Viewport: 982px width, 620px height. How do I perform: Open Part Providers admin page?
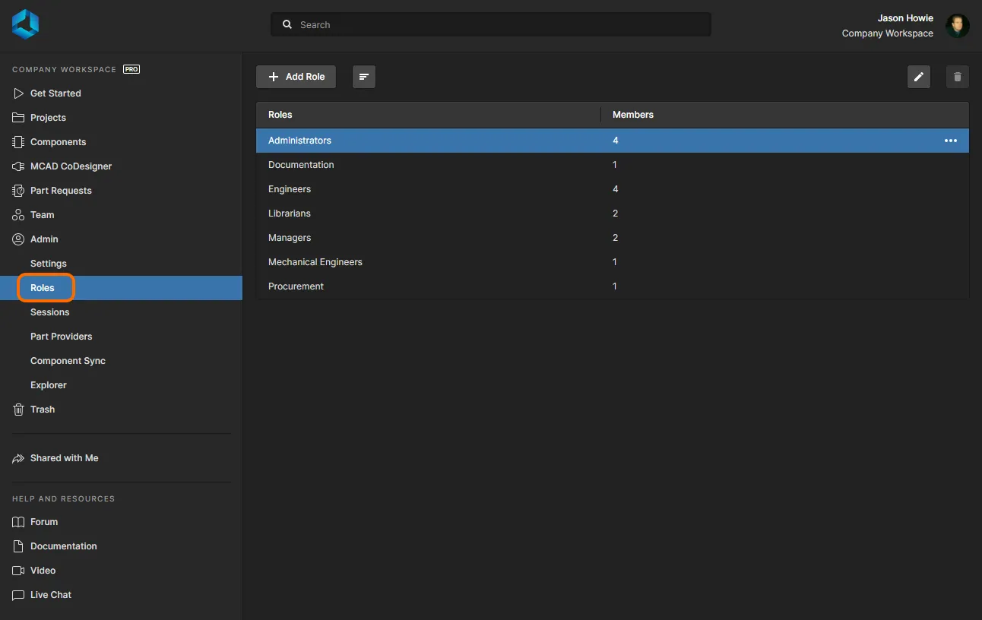coord(61,337)
